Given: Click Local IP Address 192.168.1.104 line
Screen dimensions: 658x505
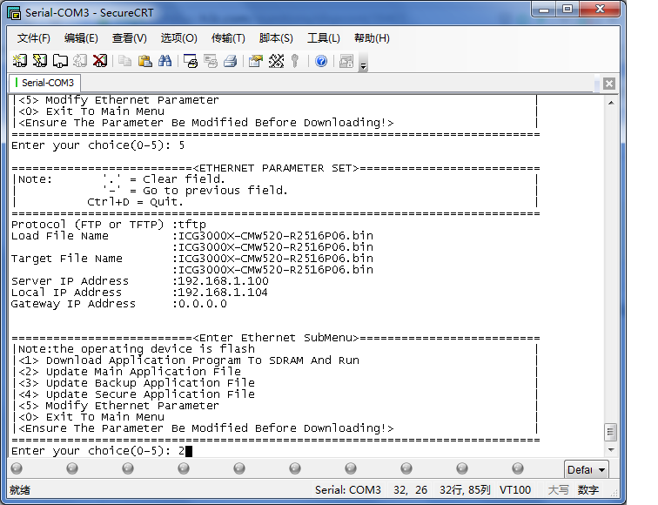Looking at the screenshot, I should tap(139, 293).
